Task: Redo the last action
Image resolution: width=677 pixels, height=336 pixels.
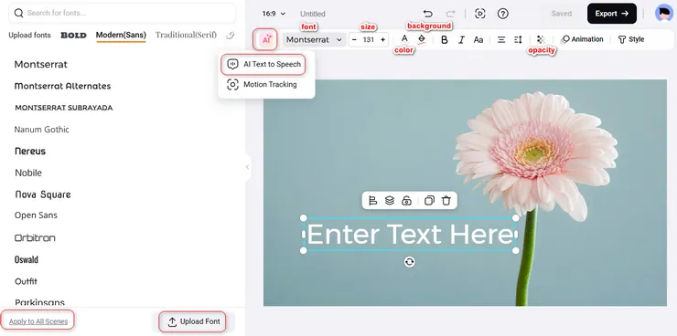Action: pyautogui.click(x=450, y=14)
